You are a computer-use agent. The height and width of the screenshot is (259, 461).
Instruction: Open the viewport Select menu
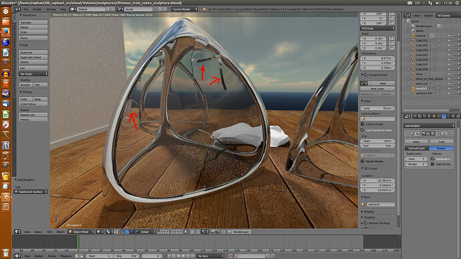click(x=39, y=232)
